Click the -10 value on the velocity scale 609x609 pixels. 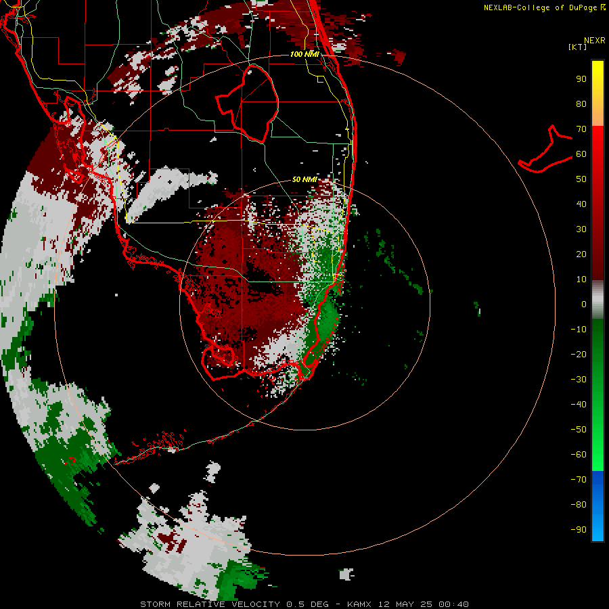tap(579, 330)
